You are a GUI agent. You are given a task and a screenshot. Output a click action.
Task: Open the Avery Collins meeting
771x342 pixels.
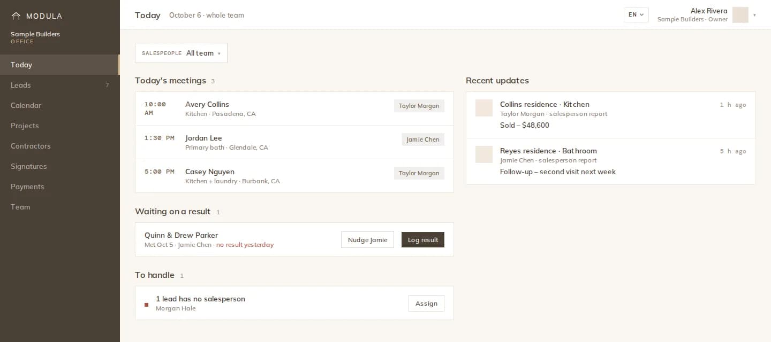coord(294,108)
